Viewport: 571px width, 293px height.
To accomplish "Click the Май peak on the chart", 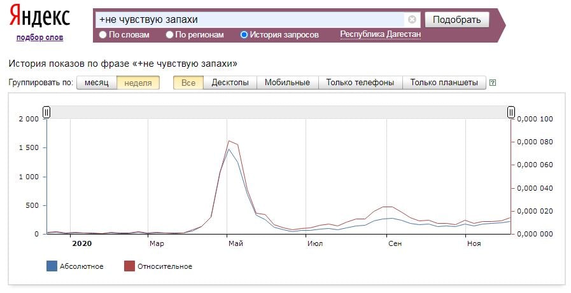I will [229, 141].
